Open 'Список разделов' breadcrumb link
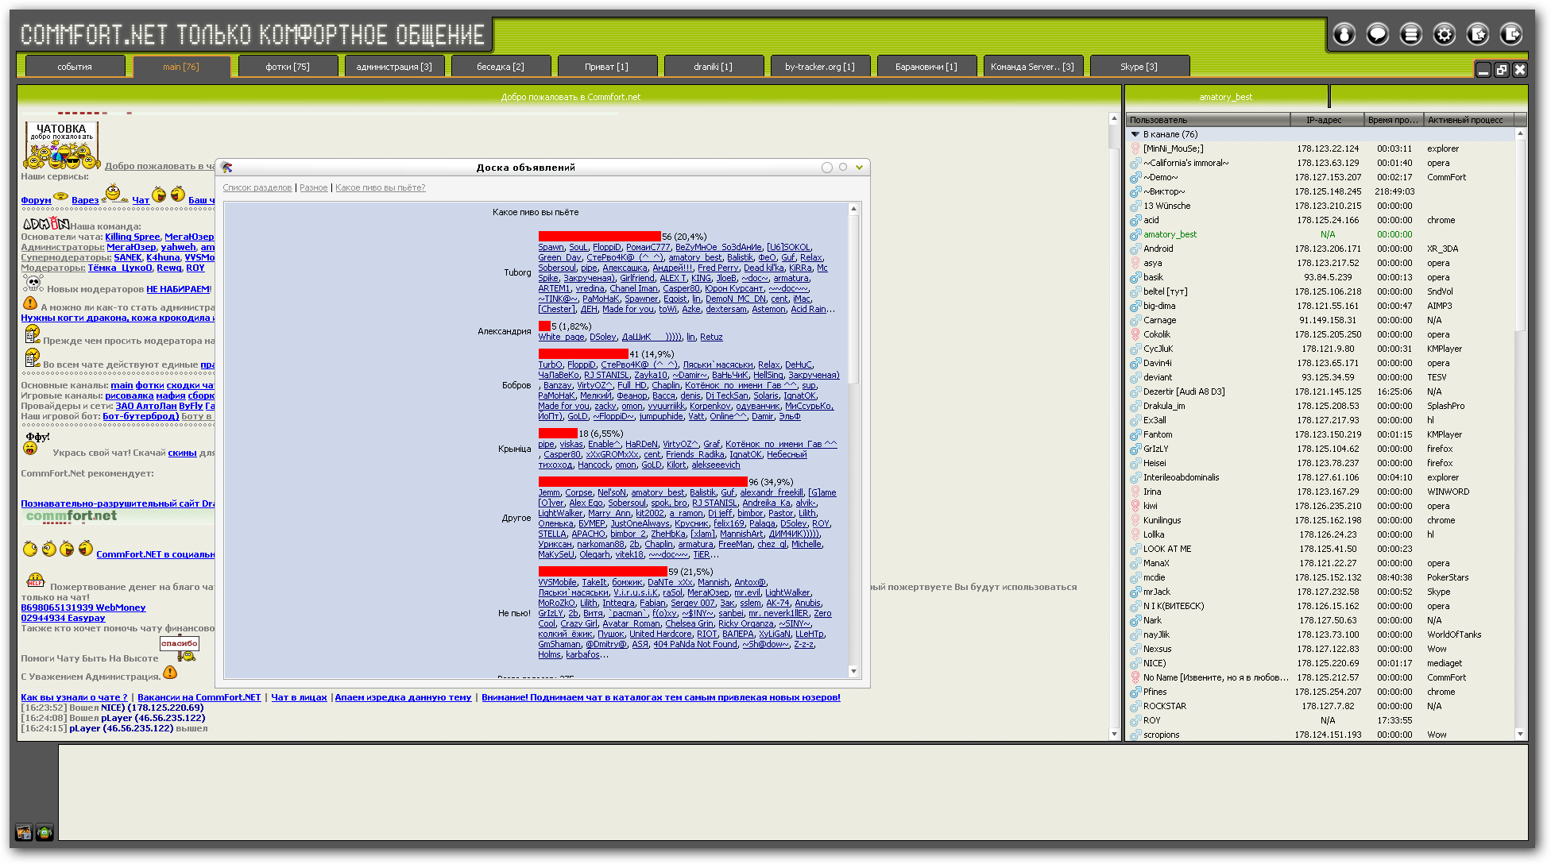The image size is (1551, 864). coord(257,188)
